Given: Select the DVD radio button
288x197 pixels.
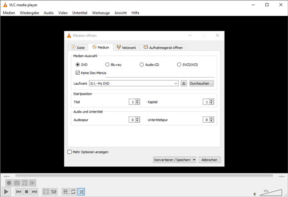Looking at the screenshot, I should (x=78, y=65).
